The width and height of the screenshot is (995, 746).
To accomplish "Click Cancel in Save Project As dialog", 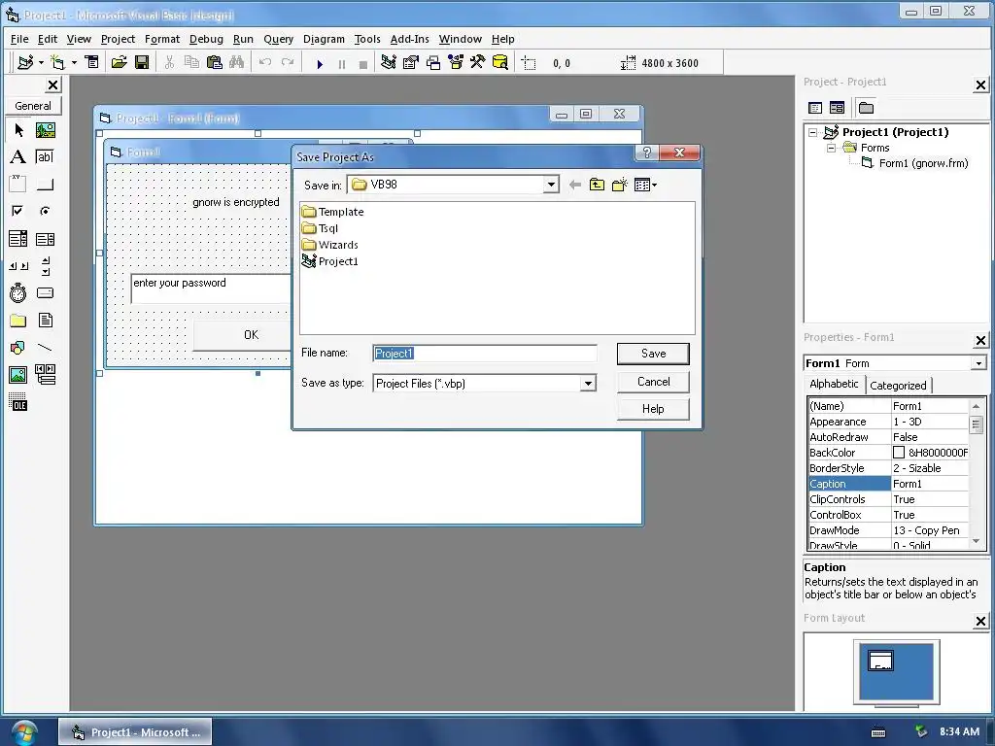I will coord(653,381).
